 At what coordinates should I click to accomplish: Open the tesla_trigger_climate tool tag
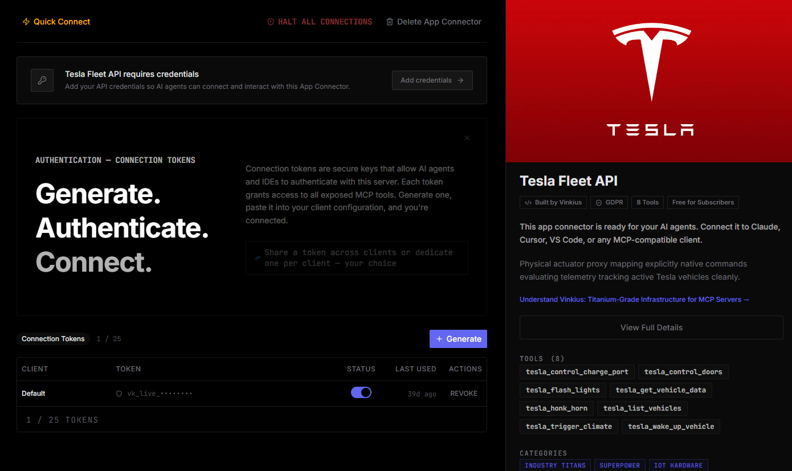point(569,427)
